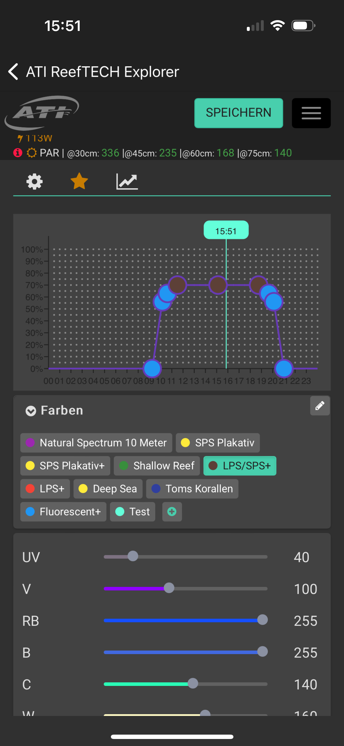Click the RB channel slider handle
Viewport: 344px width, 746px height.
(262, 620)
